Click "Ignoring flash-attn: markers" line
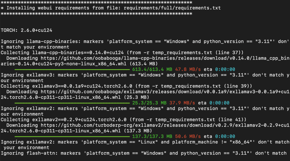This screenshot has height=161, width=290. pos(144,153)
